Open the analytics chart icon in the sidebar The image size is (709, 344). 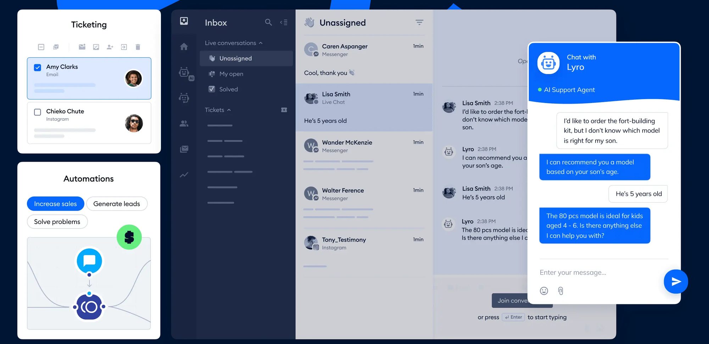pos(184,174)
